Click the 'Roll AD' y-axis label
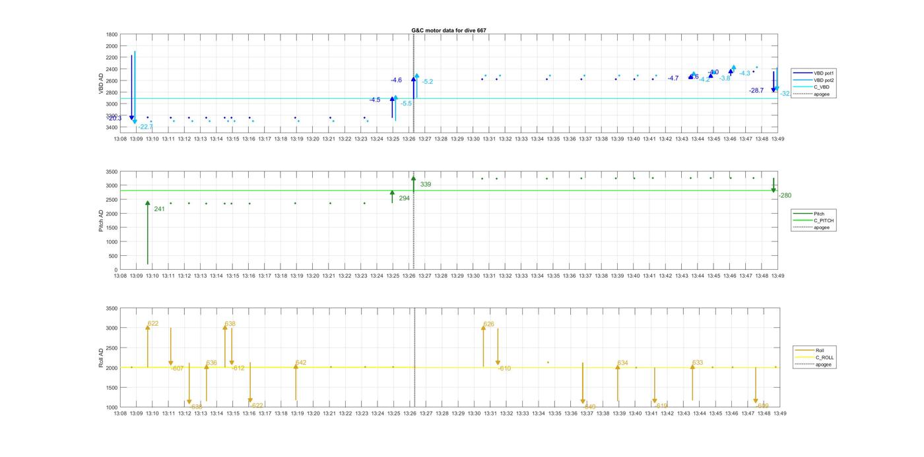The height and width of the screenshot is (457, 924). [102, 358]
